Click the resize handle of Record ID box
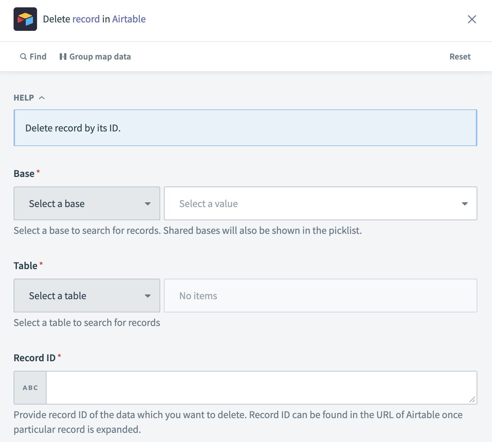Screen dimensions: 492x442 (472, 399)
